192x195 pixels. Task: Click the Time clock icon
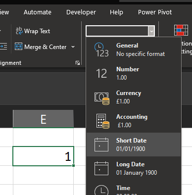coord(101,190)
